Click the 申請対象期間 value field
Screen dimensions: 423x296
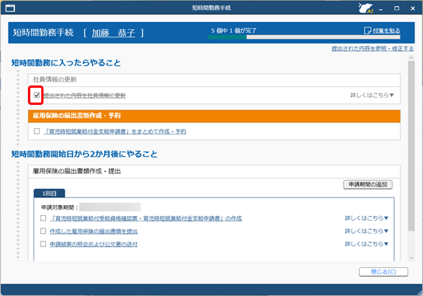tap(110, 207)
